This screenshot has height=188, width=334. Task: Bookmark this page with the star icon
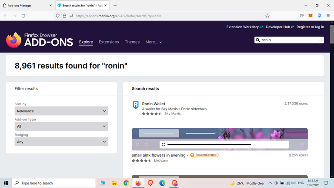[267, 16]
